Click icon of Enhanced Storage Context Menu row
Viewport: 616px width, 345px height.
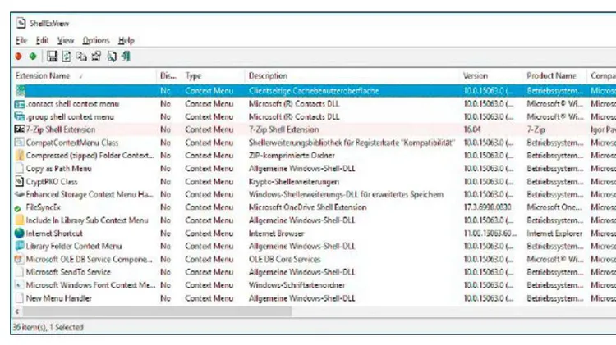click(19, 194)
